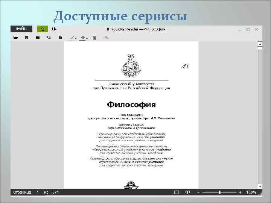271x203 pixels.
Task: Click the single-page view icon in status bar
Action: click(177, 192)
